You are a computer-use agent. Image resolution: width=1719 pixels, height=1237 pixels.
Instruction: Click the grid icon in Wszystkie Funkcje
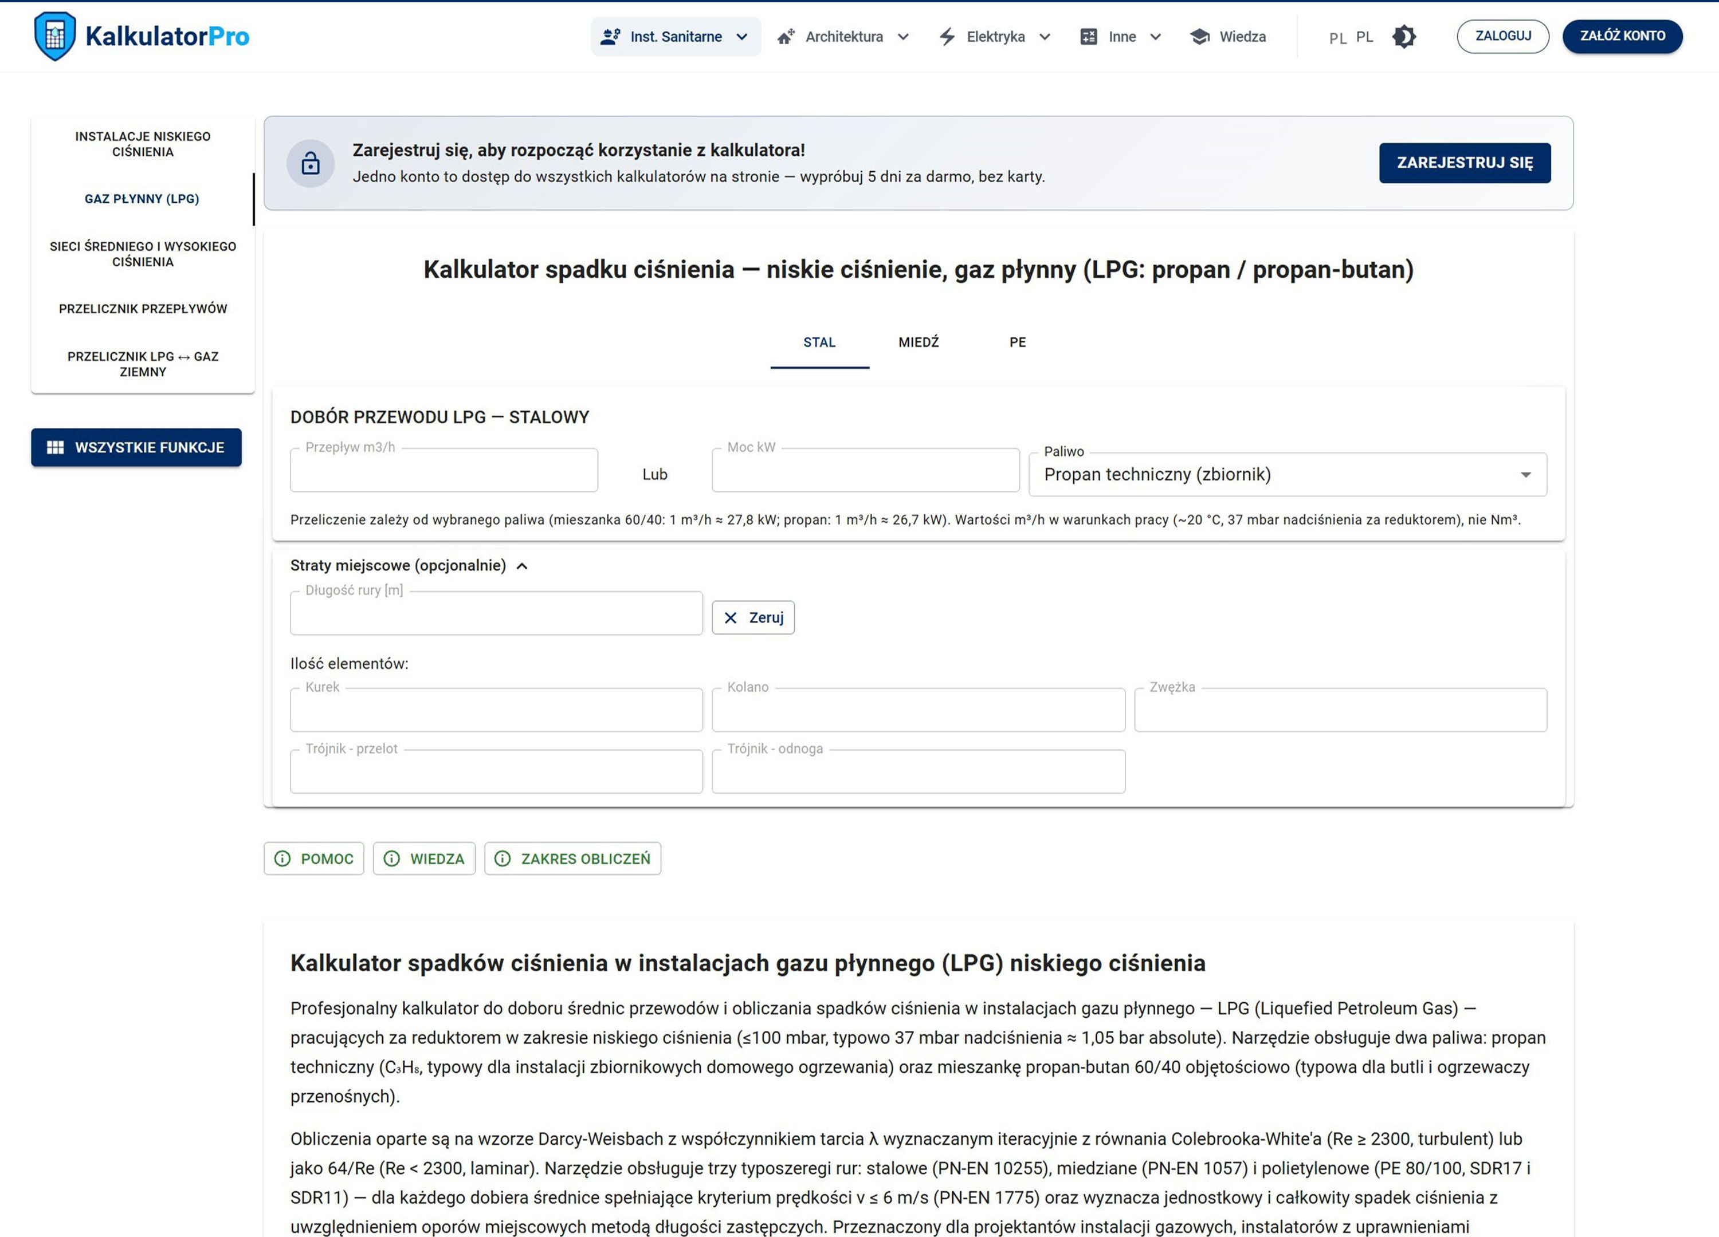click(x=56, y=448)
